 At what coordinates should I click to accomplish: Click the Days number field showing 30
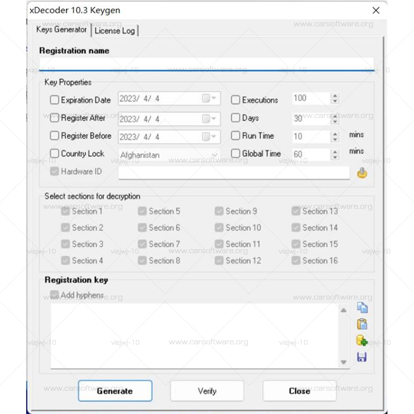click(x=311, y=118)
